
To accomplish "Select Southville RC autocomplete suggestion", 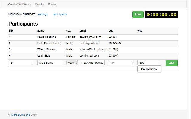I will click(149, 69).
